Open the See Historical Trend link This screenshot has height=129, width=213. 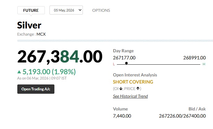point(130,96)
